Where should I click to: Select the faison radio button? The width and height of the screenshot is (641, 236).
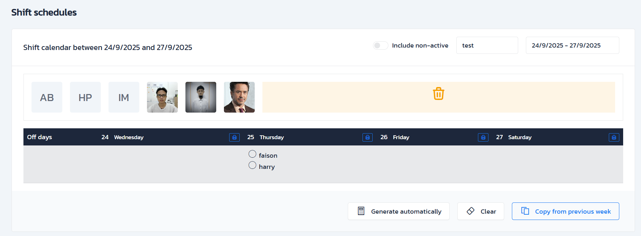[x=252, y=154]
